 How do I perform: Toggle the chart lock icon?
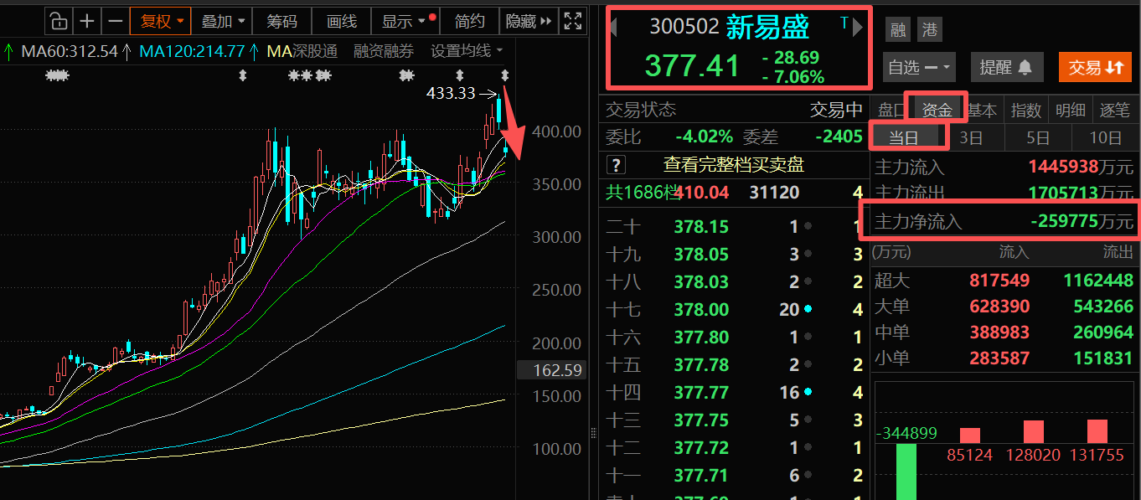57,21
